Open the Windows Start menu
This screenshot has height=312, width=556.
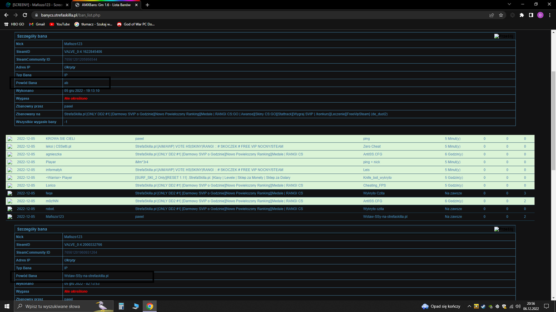tap(7, 306)
